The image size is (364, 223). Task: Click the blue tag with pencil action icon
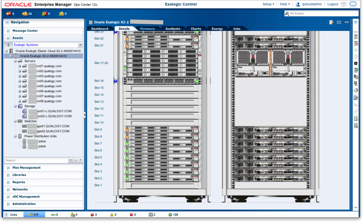pyautogui.click(x=356, y=90)
